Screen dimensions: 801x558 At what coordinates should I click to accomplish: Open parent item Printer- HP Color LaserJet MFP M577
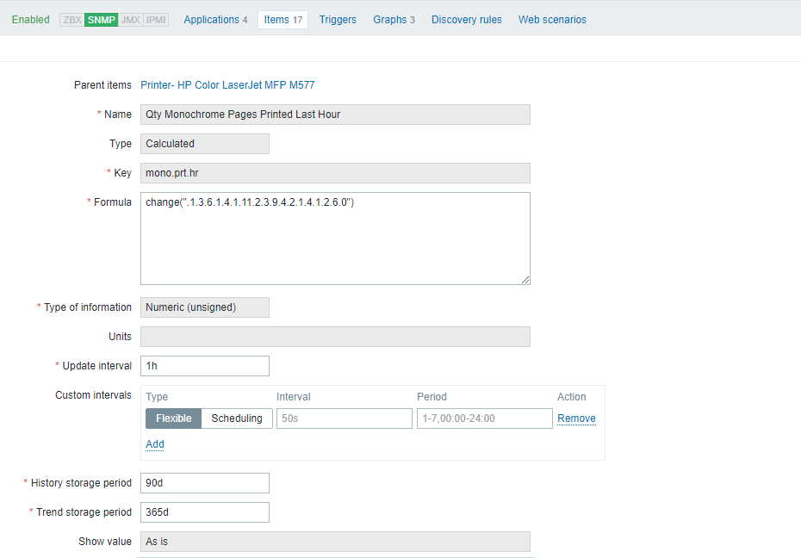[x=228, y=84]
